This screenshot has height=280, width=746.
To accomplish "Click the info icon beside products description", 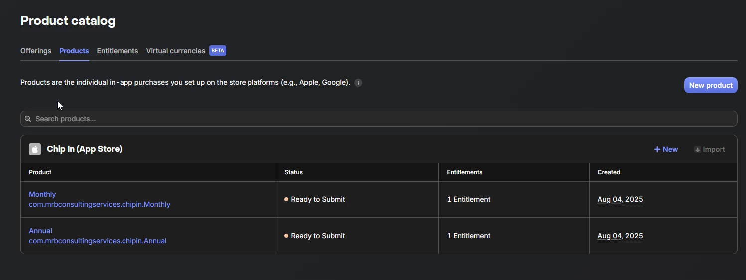I will pyautogui.click(x=358, y=83).
